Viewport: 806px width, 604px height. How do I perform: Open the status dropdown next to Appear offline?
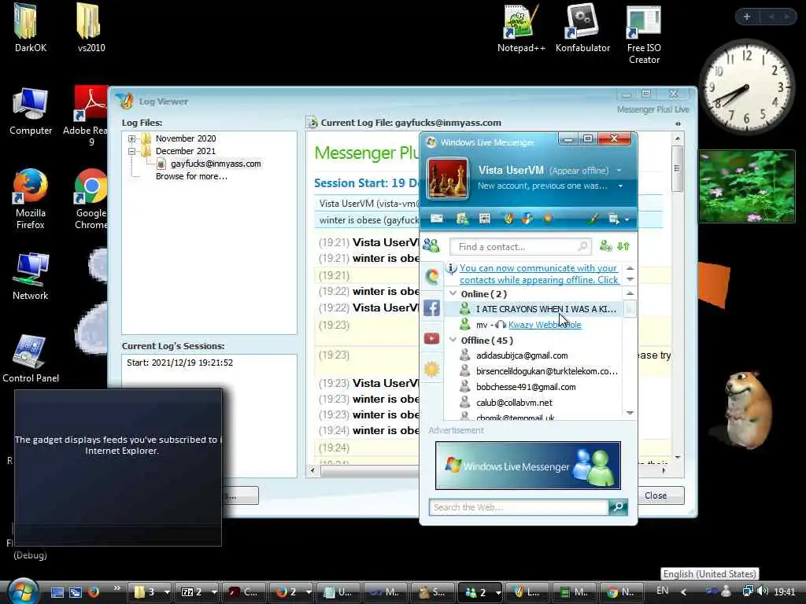click(x=619, y=171)
